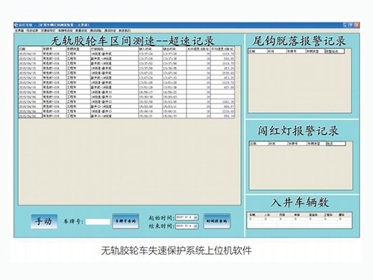373x280 pixels.
Task: Toggle the 手动 manual mode button
Action: pos(44,221)
